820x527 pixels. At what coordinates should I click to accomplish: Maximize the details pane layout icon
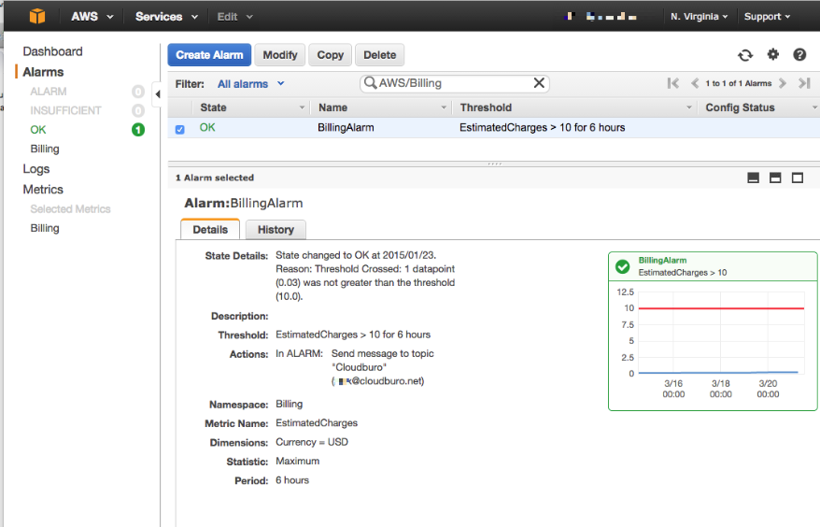coord(798,178)
